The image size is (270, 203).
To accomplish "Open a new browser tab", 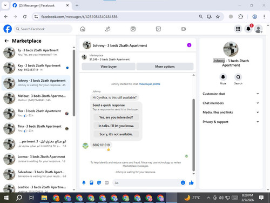I will tap(77, 5).
